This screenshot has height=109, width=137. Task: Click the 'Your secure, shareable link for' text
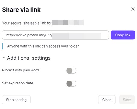click(27, 23)
